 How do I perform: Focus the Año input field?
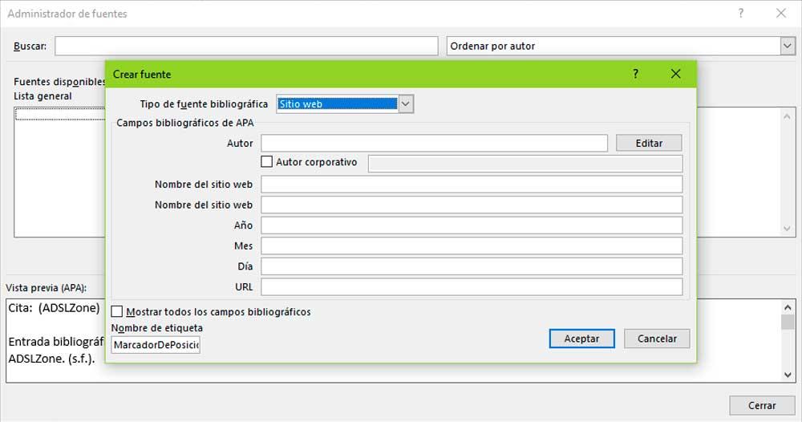point(472,225)
